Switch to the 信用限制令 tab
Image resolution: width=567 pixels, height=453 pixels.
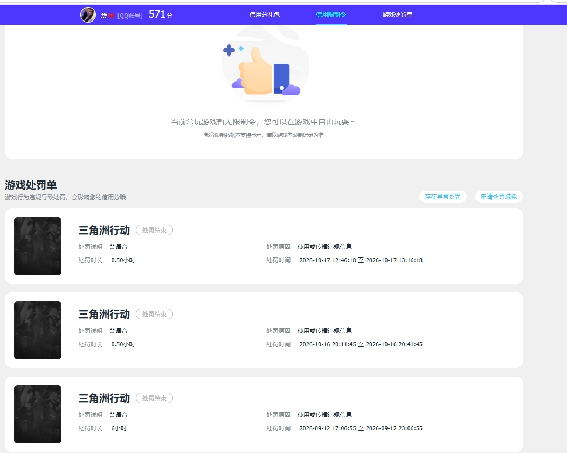[331, 15]
